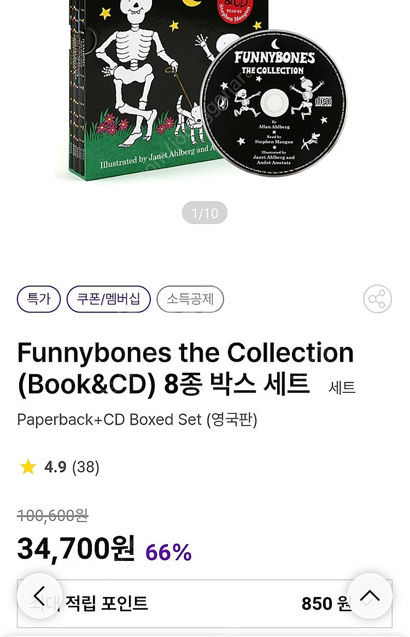Click the 850 원 points amount
The height and width of the screenshot is (637, 410).
pos(326,604)
